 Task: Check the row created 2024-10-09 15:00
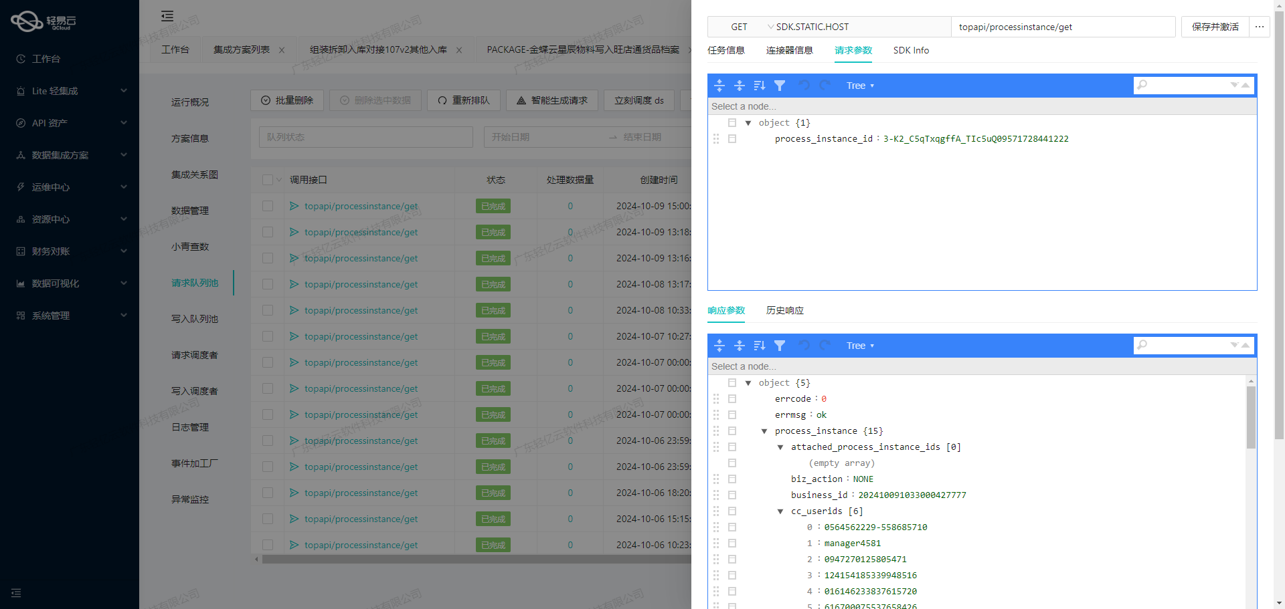pos(268,206)
